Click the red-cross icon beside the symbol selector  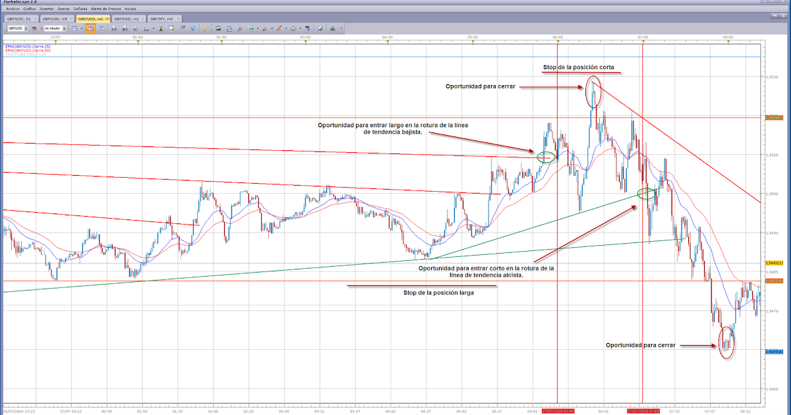(x=34, y=28)
